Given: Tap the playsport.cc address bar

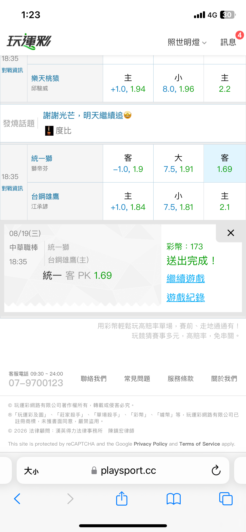Looking at the screenshot, I should [x=123, y=470].
